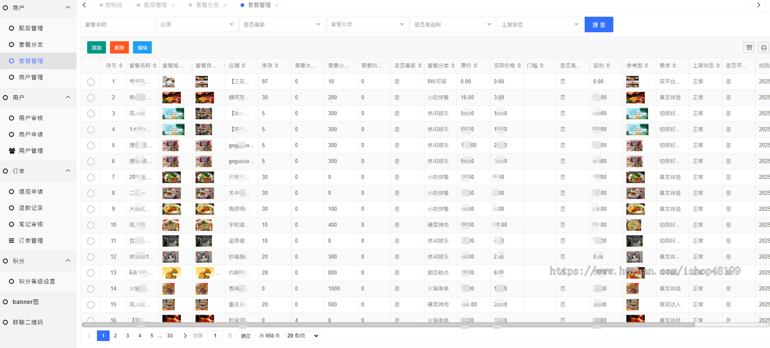
Task: Sort by the 序号 column arrows
Action: click(x=120, y=65)
